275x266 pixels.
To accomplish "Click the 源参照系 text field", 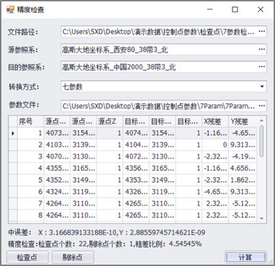I will [x=159, y=49].
